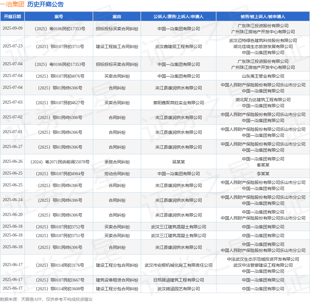Click the date 2025-06-20
Screen dimensions: 310x302
click(x=12, y=215)
